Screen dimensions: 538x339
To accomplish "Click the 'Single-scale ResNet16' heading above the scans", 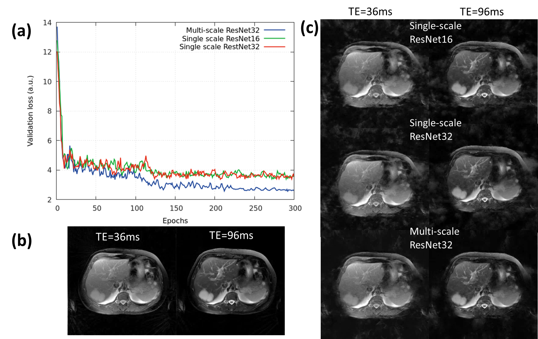I will [435, 32].
